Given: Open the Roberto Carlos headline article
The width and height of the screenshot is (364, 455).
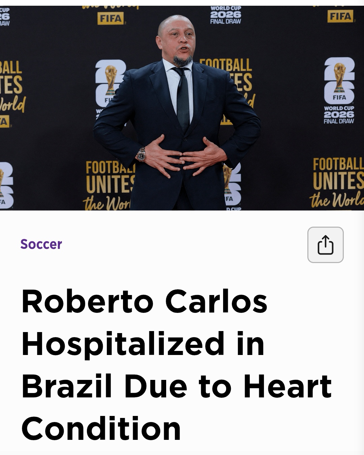Looking at the screenshot, I should 177,365.
